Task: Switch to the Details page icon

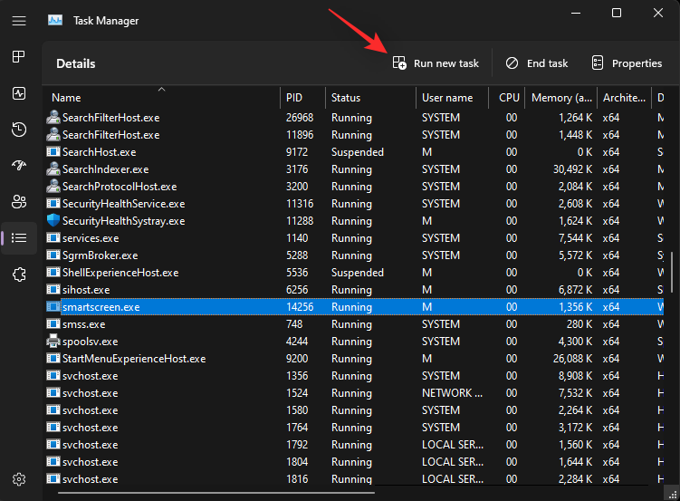Action: tap(19, 237)
